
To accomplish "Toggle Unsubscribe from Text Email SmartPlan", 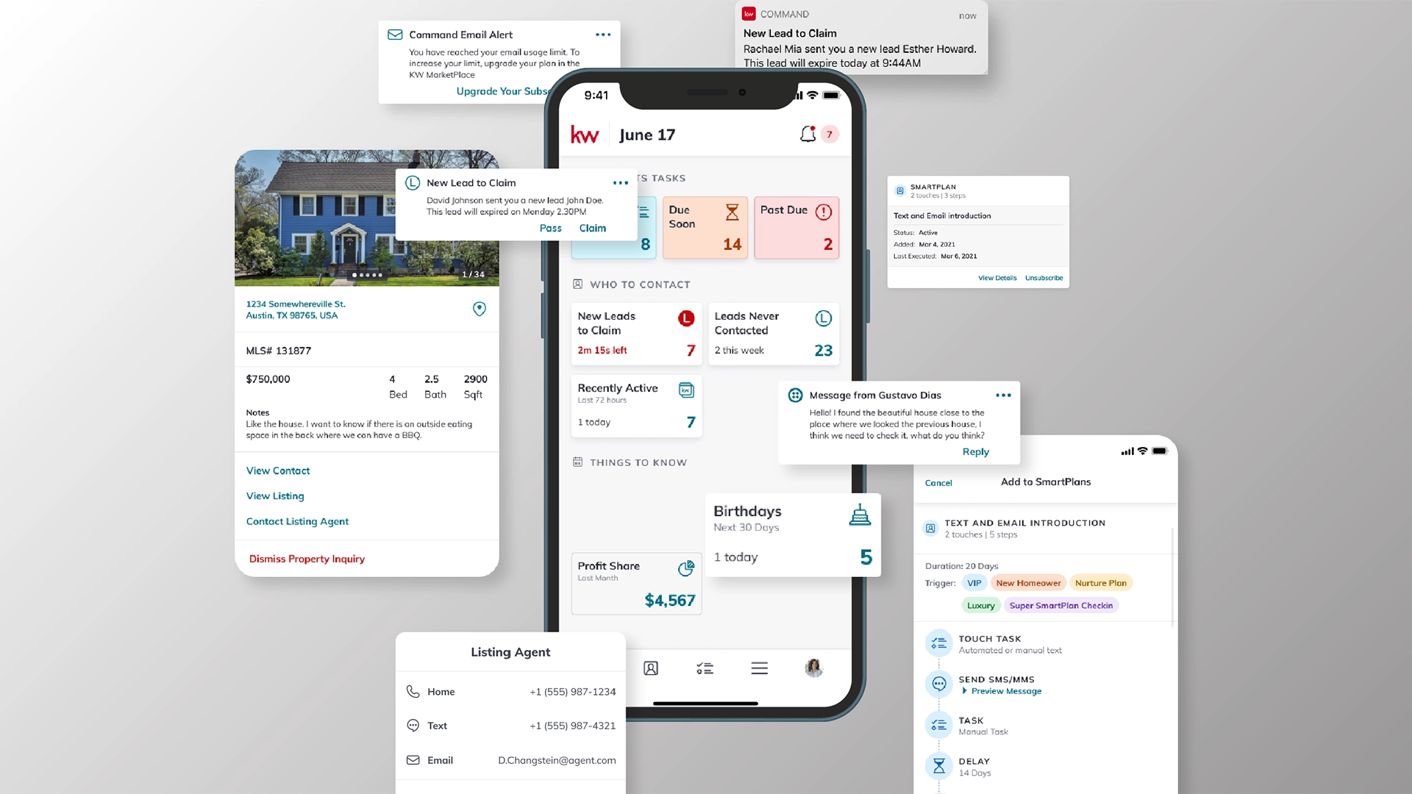I will (1043, 277).
